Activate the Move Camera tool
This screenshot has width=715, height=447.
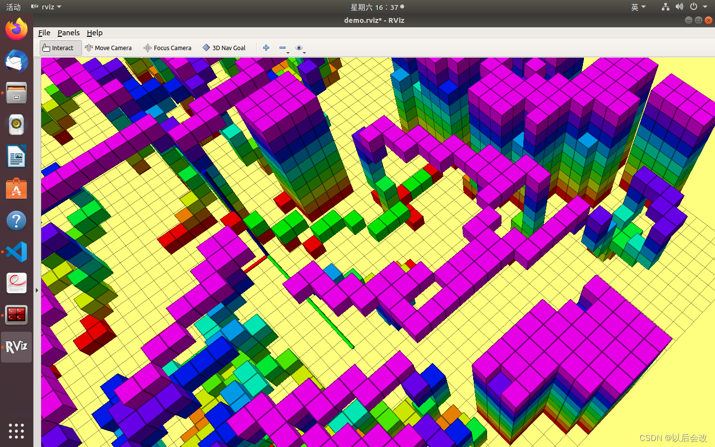[x=108, y=48]
